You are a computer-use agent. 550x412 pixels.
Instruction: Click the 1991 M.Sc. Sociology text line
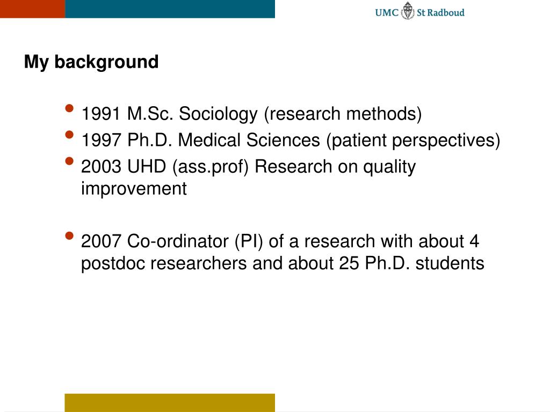(x=251, y=114)
